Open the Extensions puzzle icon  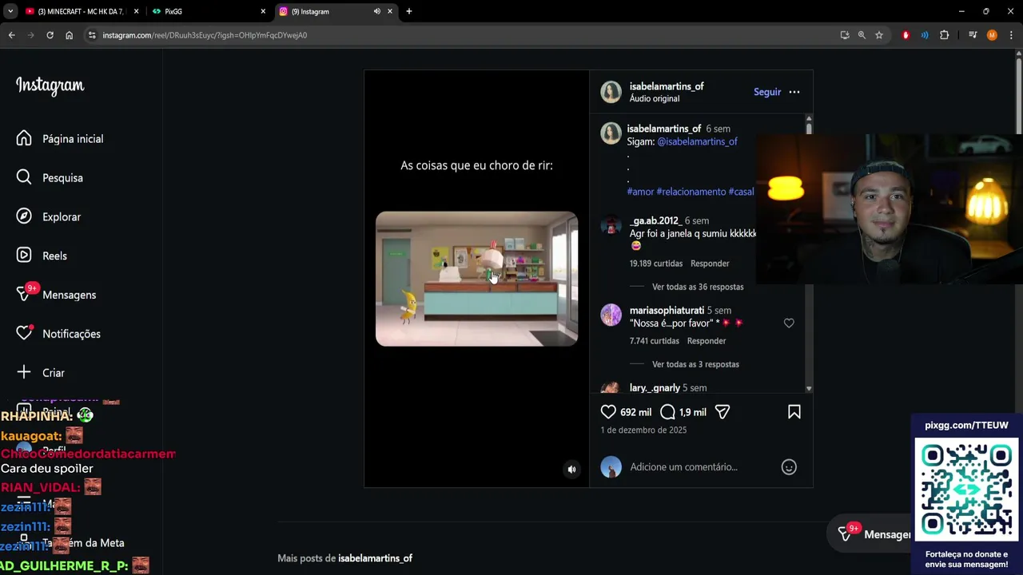coord(945,35)
